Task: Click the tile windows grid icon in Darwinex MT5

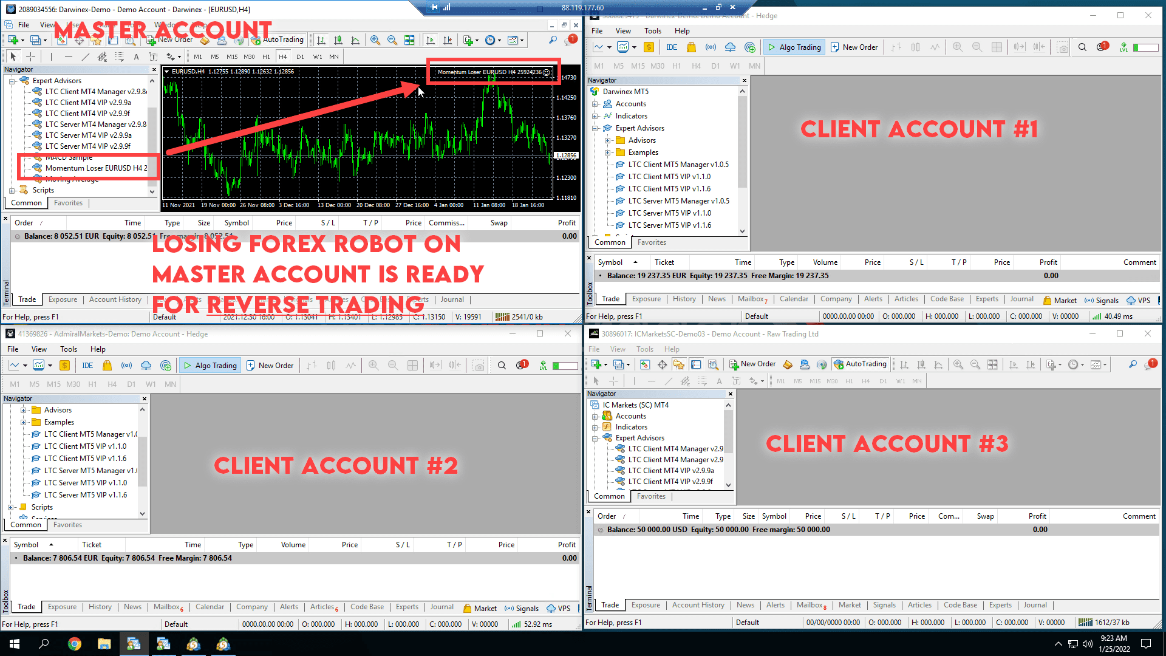Action: pos(997,47)
